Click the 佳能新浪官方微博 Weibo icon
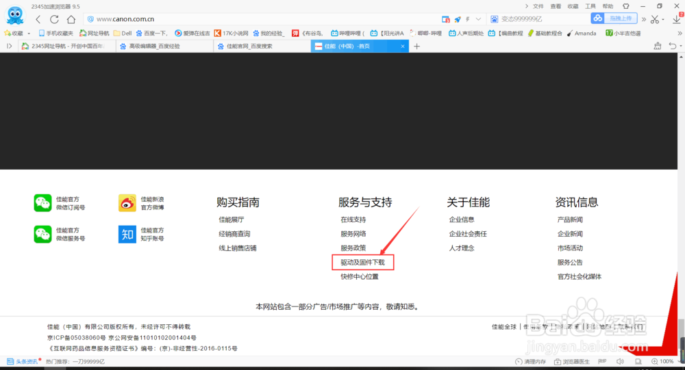The width and height of the screenshot is (685, 370). pos(127,203)
